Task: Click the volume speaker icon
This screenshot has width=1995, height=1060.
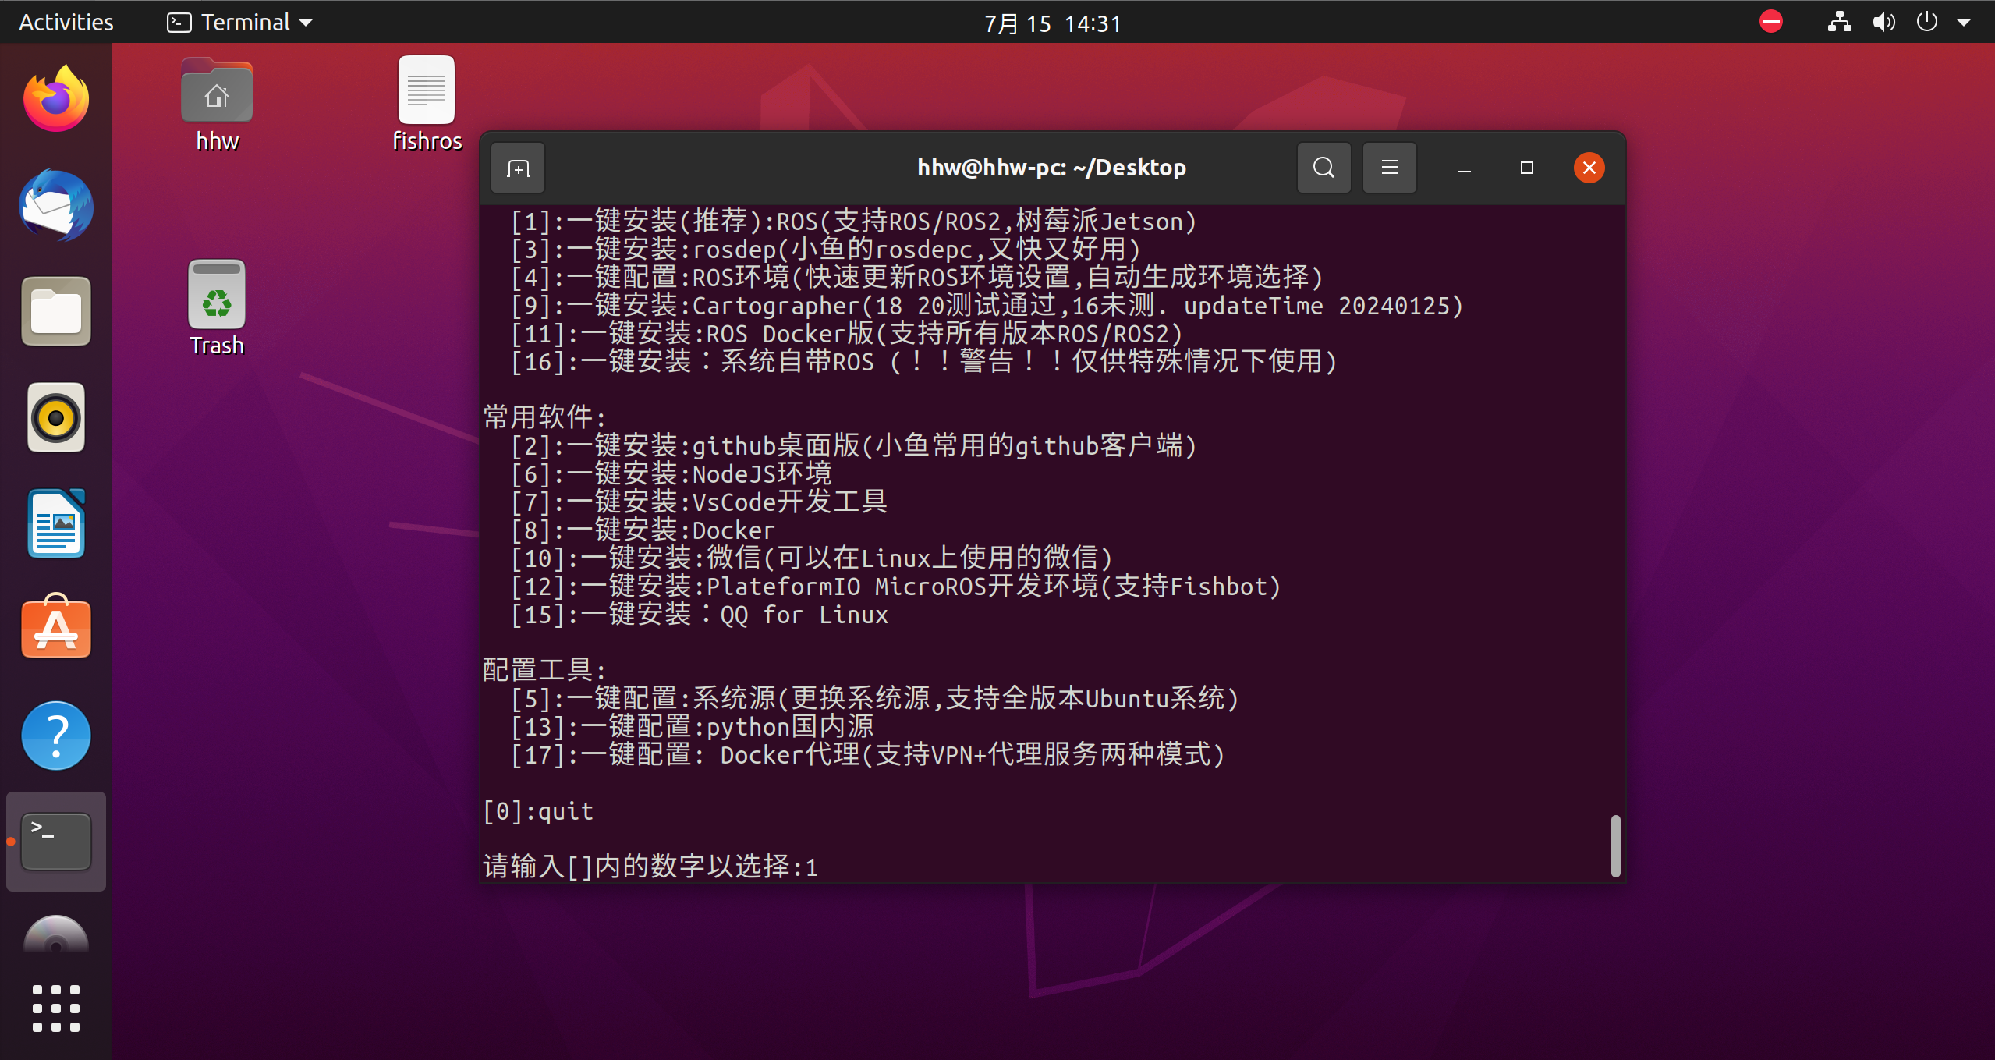Action: 1883,21
